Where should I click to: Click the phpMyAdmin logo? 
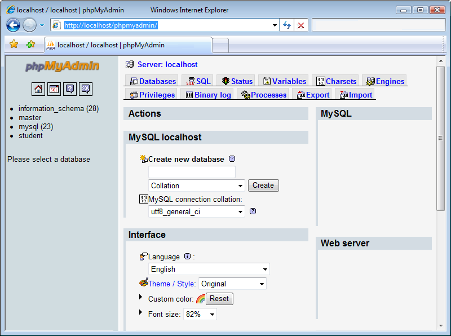62,66
